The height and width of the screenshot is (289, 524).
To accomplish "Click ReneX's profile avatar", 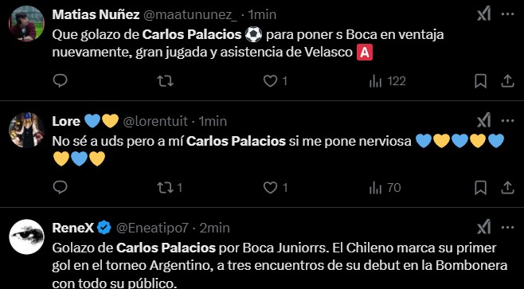I will [x=26, y=237].
